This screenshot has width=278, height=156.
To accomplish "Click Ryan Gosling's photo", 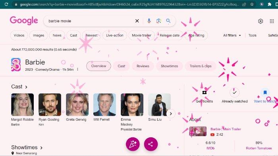I will 50,104.
